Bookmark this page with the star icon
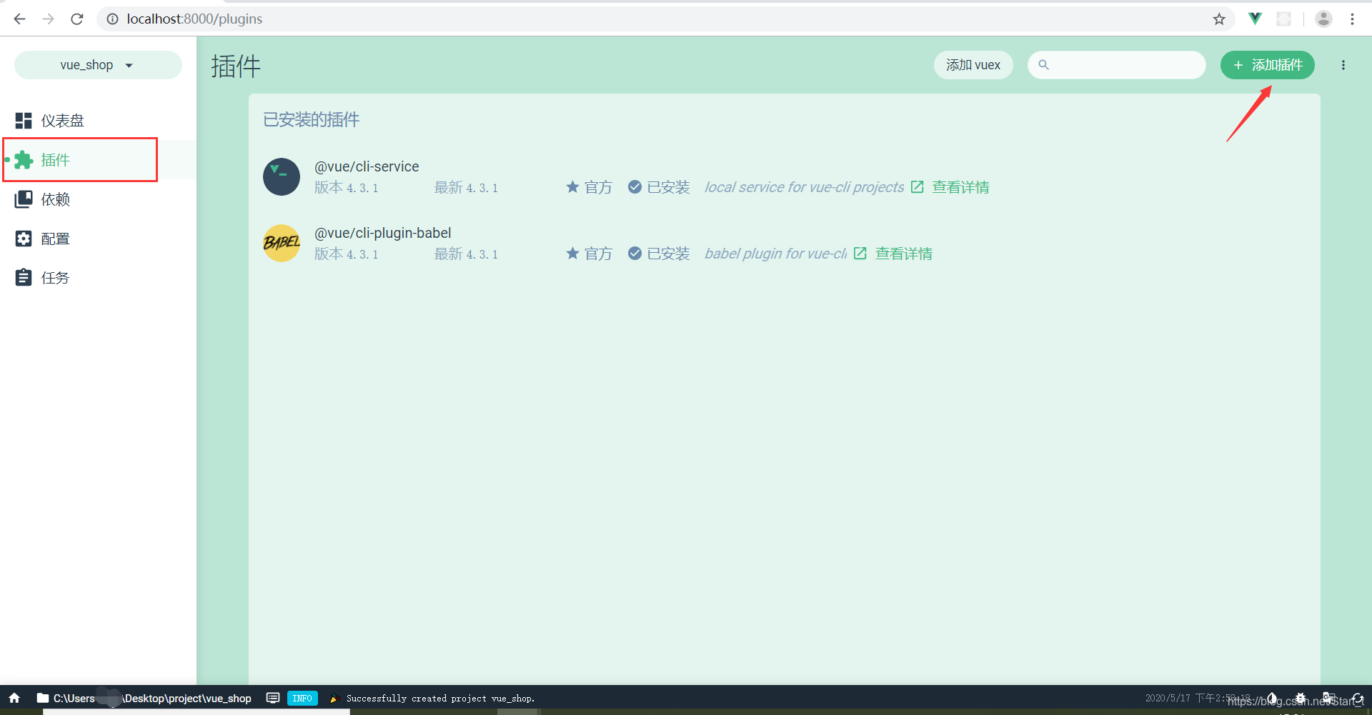1372x715 pixels. (x=1219, y=19)
